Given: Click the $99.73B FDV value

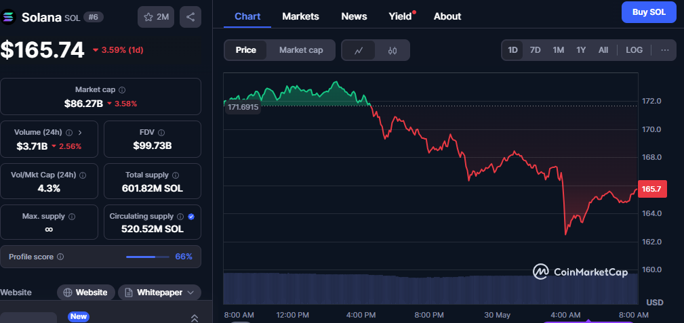Looking at the screenshot, I should click(x=153, y=146).
